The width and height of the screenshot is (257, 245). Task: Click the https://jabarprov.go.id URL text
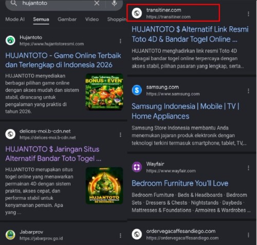pos(41,238)
